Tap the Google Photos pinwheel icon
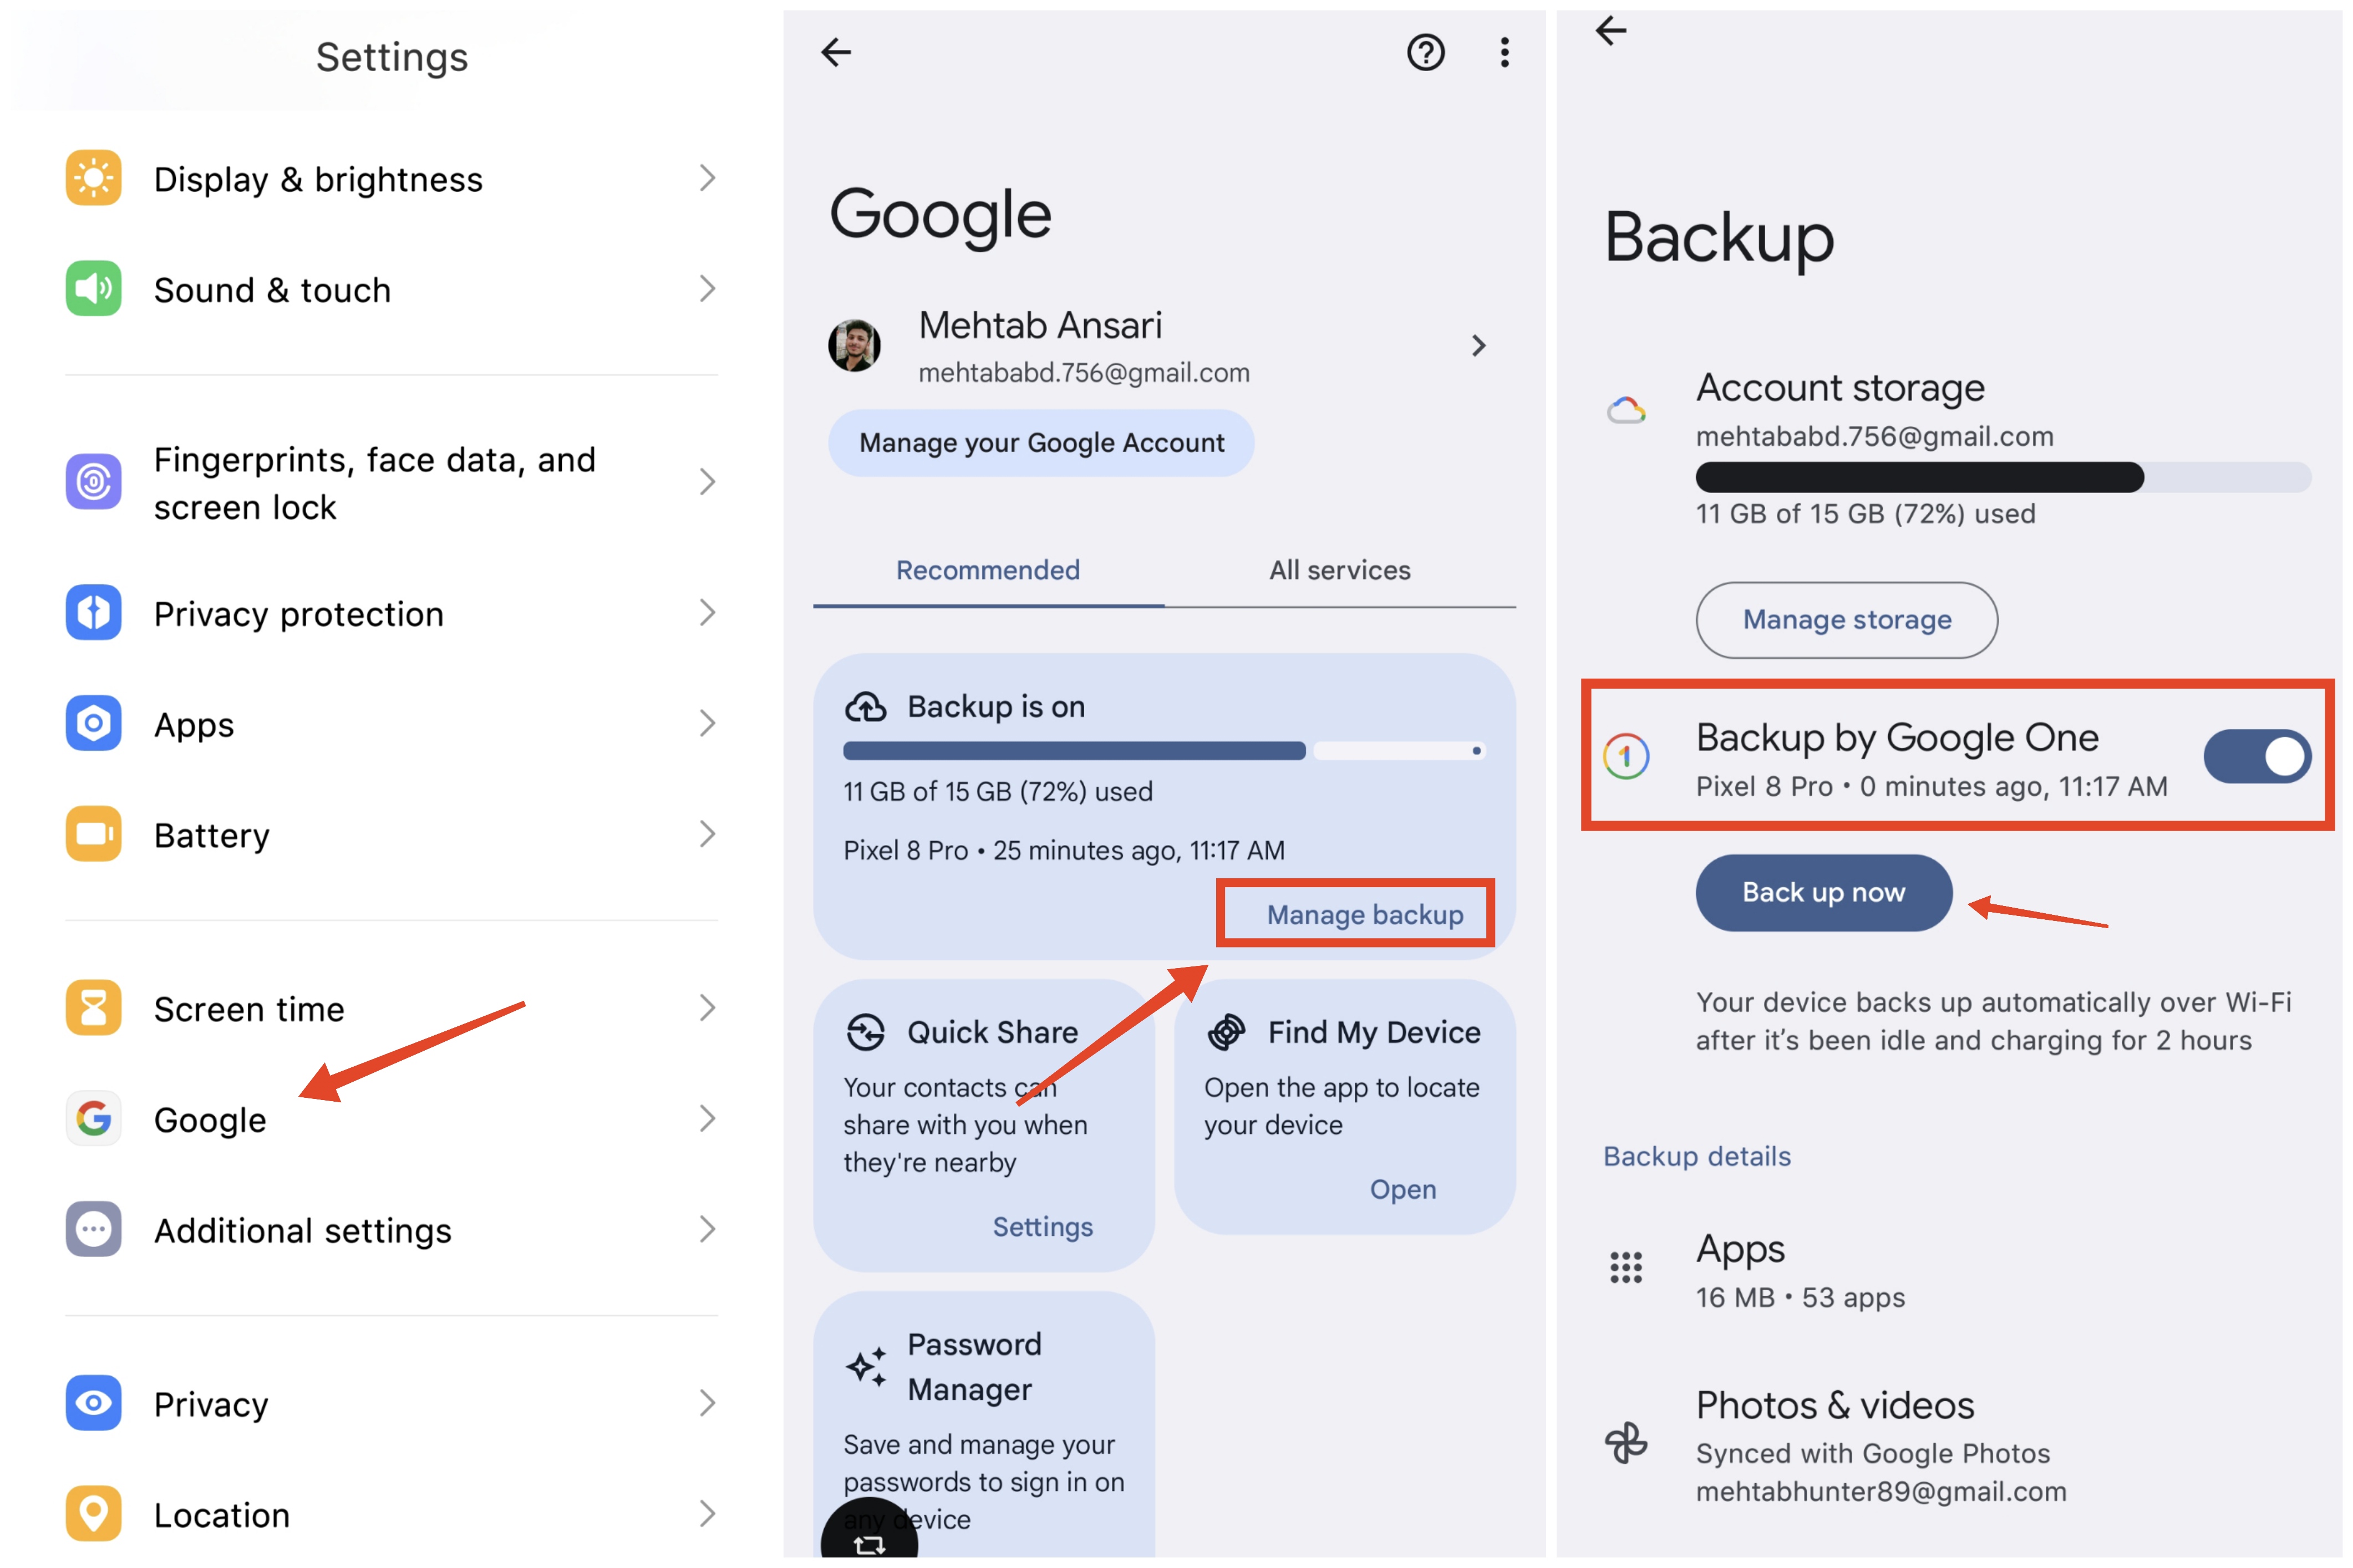The height and width of the screenshot is (1568, 2353). [1626, 1443]
